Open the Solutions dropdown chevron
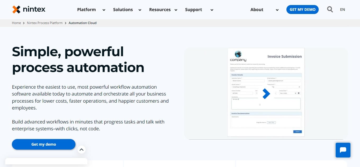360x167 pixels. click(x=139, y=9)
